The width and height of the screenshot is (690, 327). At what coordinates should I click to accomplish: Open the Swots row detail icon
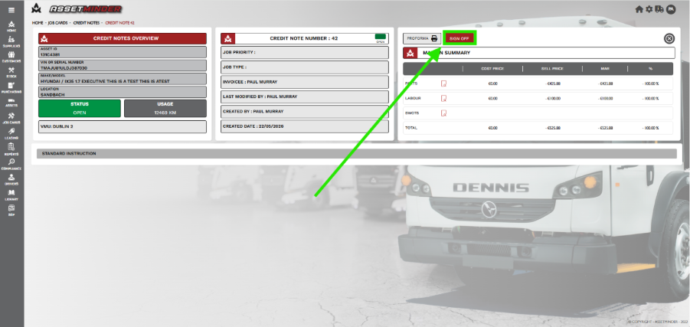(444, 113)
